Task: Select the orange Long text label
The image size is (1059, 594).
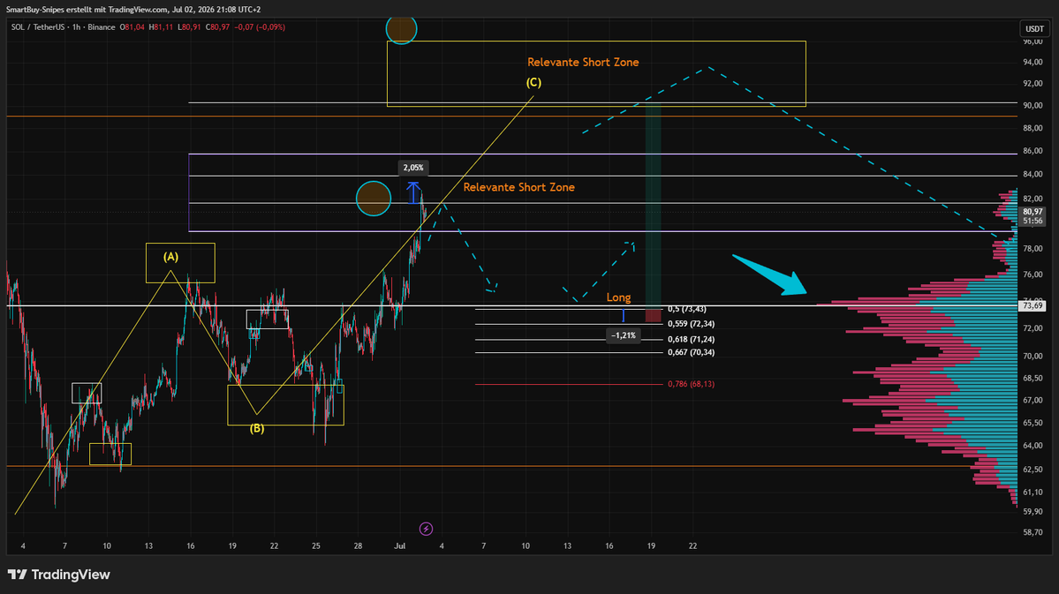Action: coord(618,297)
